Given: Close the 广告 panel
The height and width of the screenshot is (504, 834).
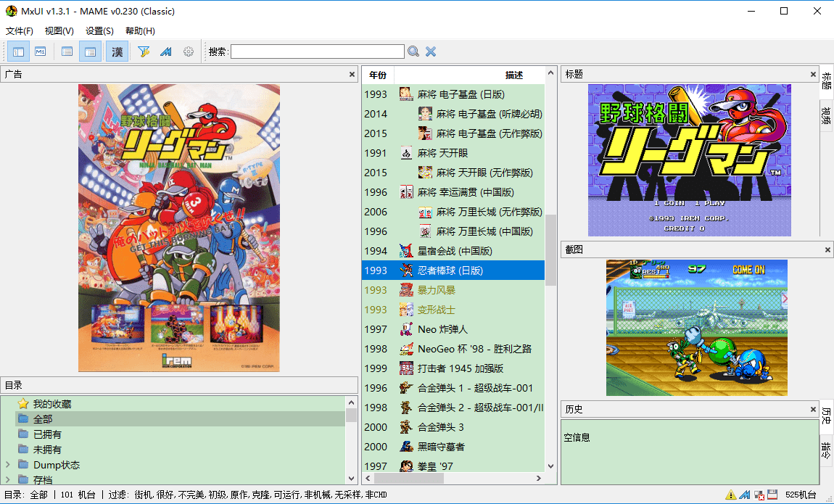Looking at the screenshot, I should point(351,73).
